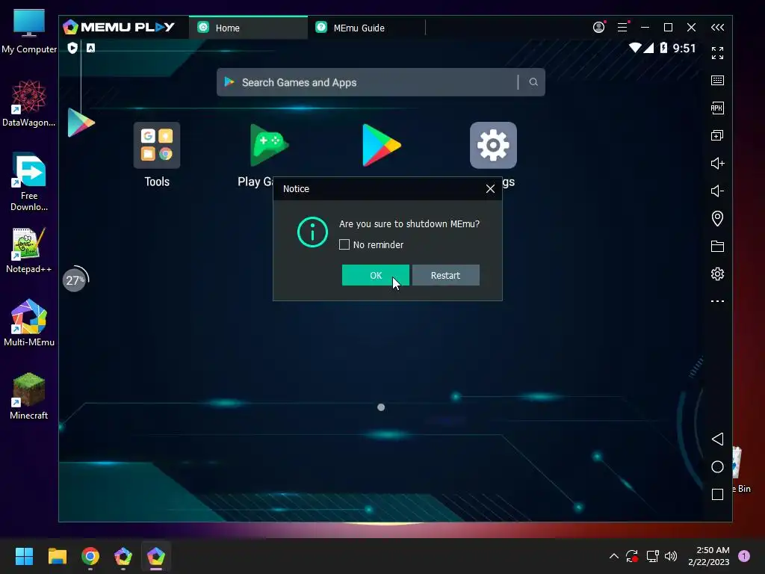Viewport: 765px width, 574px height.
Task: Open the Notepad++ desktop shortcut
Action: [29, 250]
